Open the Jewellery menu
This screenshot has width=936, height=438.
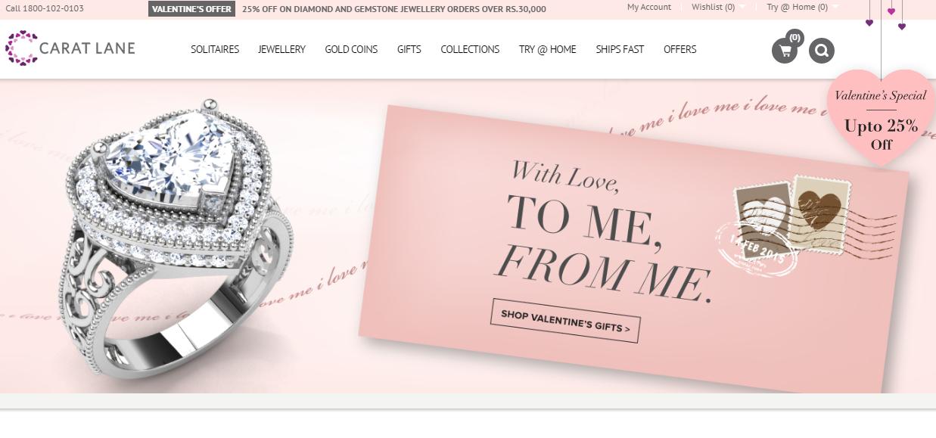281,49
